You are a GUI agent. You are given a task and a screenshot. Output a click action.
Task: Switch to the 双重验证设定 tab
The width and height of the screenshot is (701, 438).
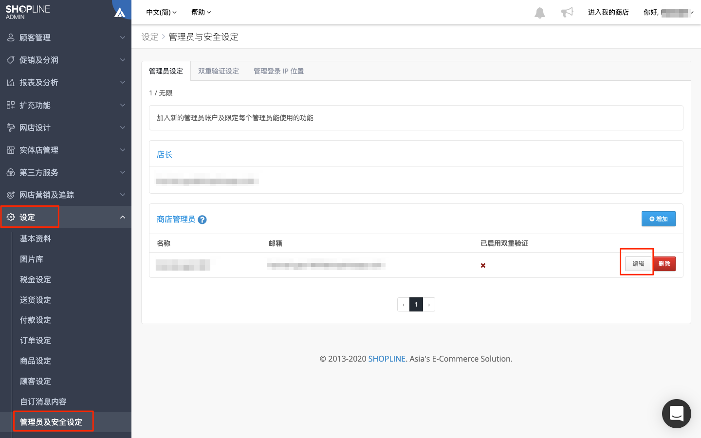pos(219,71)
